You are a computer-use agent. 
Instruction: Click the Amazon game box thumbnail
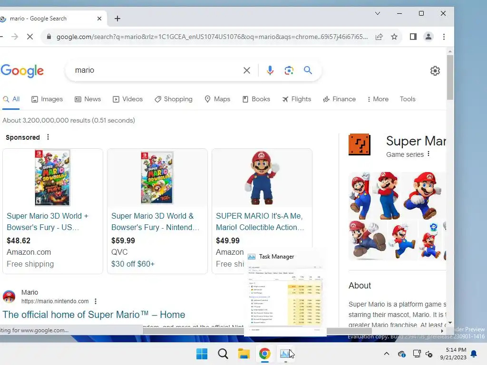coord(52,178)
